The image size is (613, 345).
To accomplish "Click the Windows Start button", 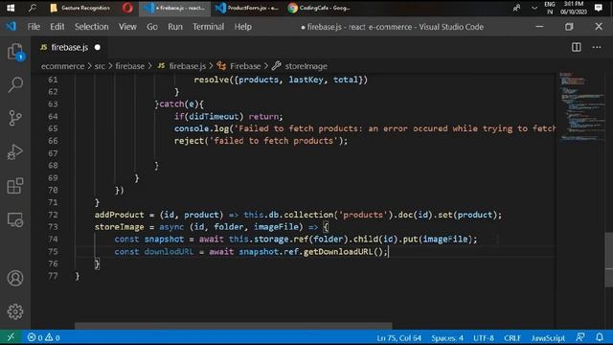I will click(x=11, y=8).
